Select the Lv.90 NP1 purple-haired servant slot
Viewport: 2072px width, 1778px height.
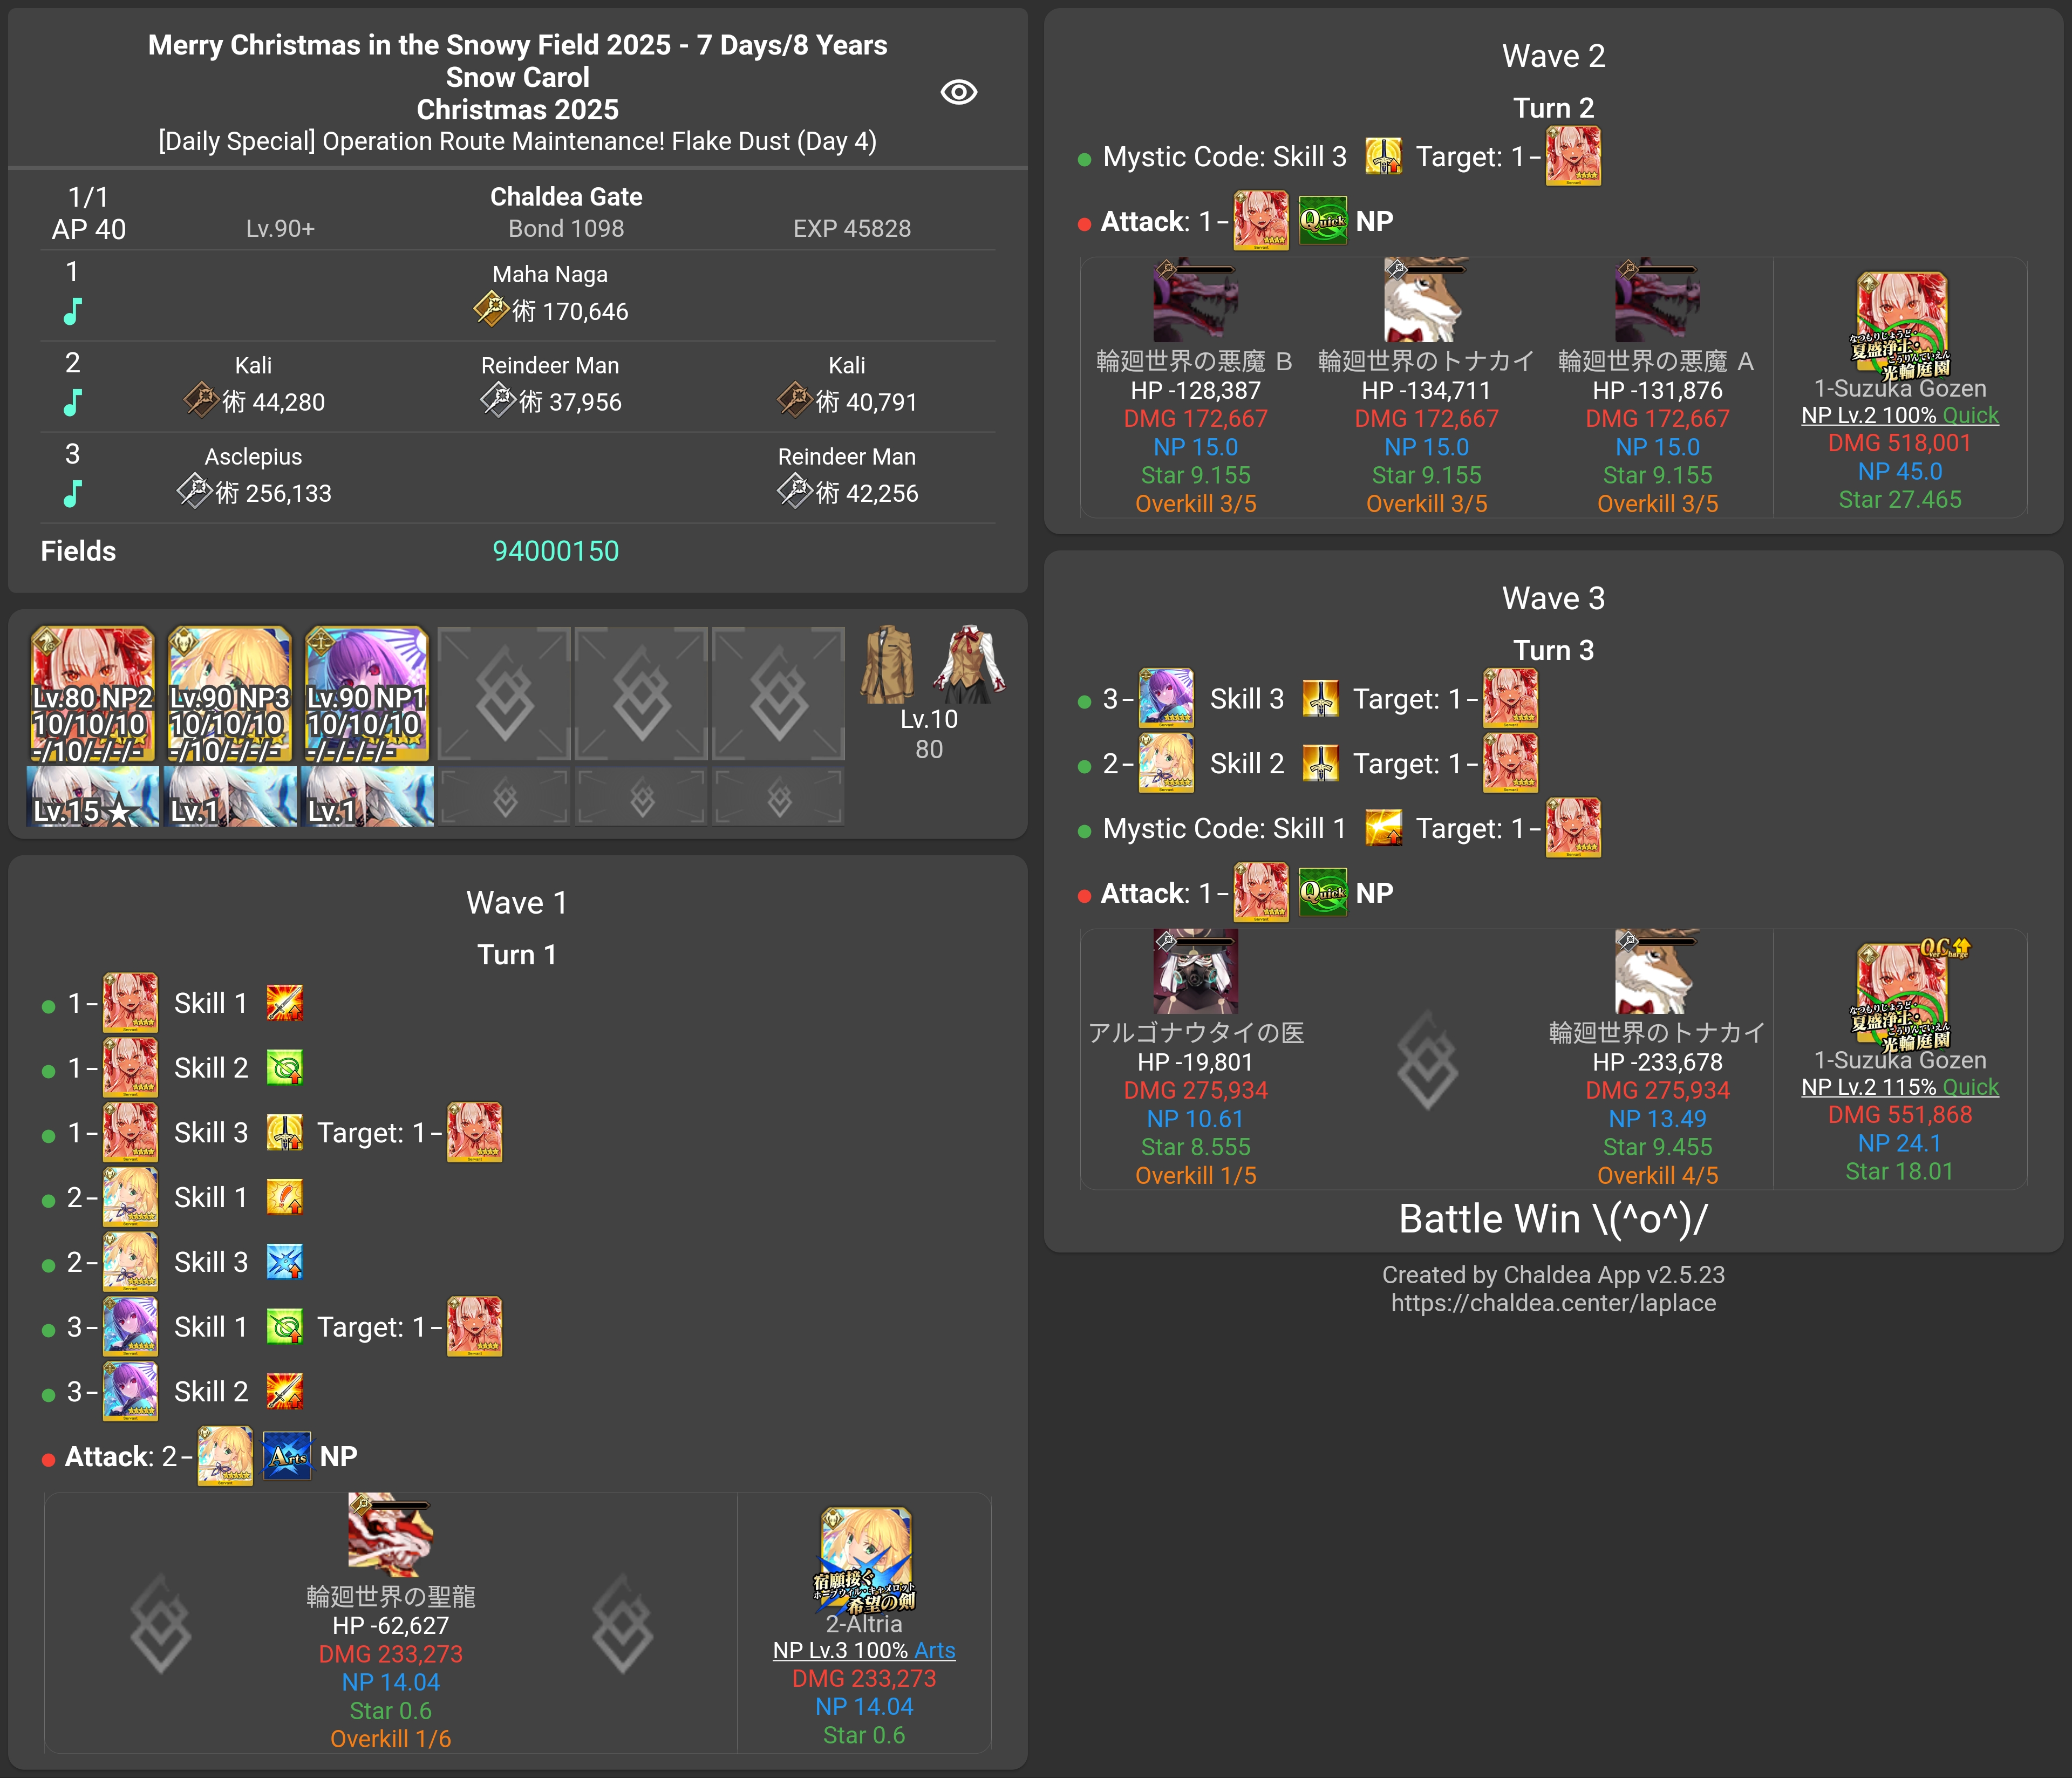tap(366, 693)
